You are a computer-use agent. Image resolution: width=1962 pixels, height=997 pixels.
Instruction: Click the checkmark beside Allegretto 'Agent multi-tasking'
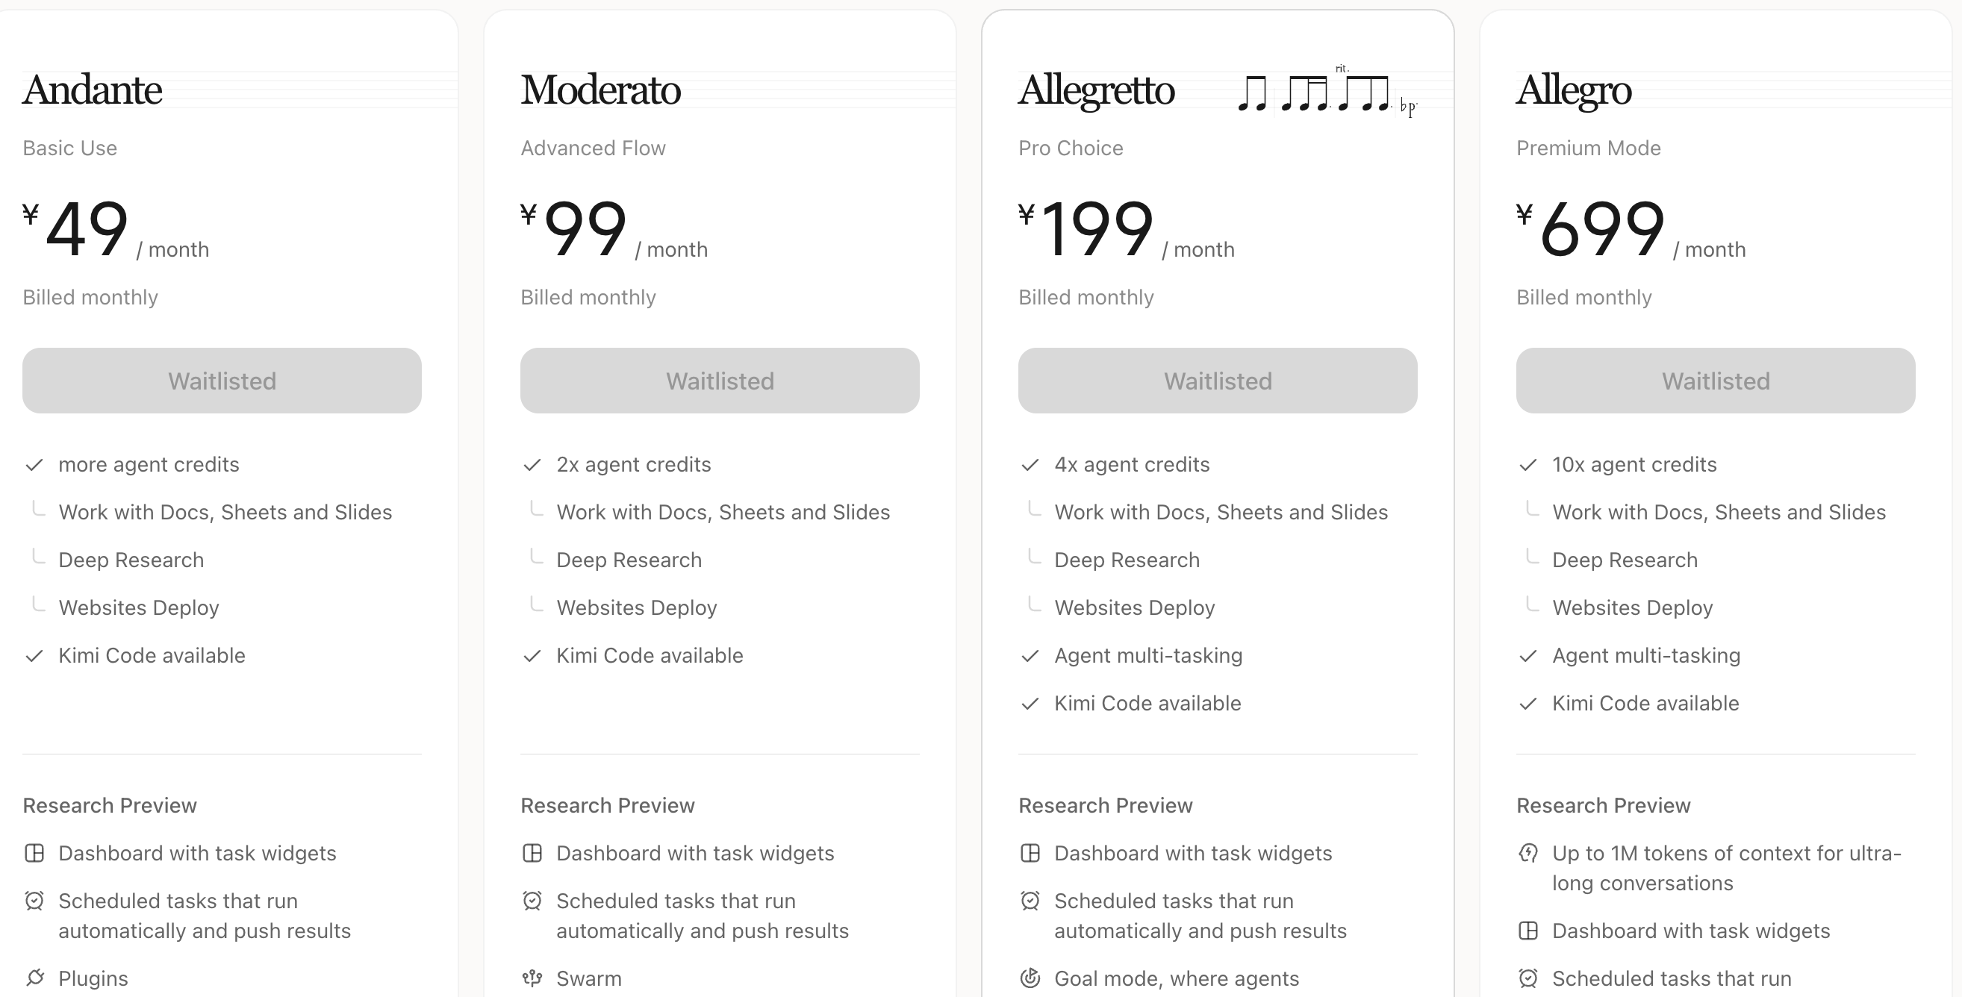coord(1030,656)
